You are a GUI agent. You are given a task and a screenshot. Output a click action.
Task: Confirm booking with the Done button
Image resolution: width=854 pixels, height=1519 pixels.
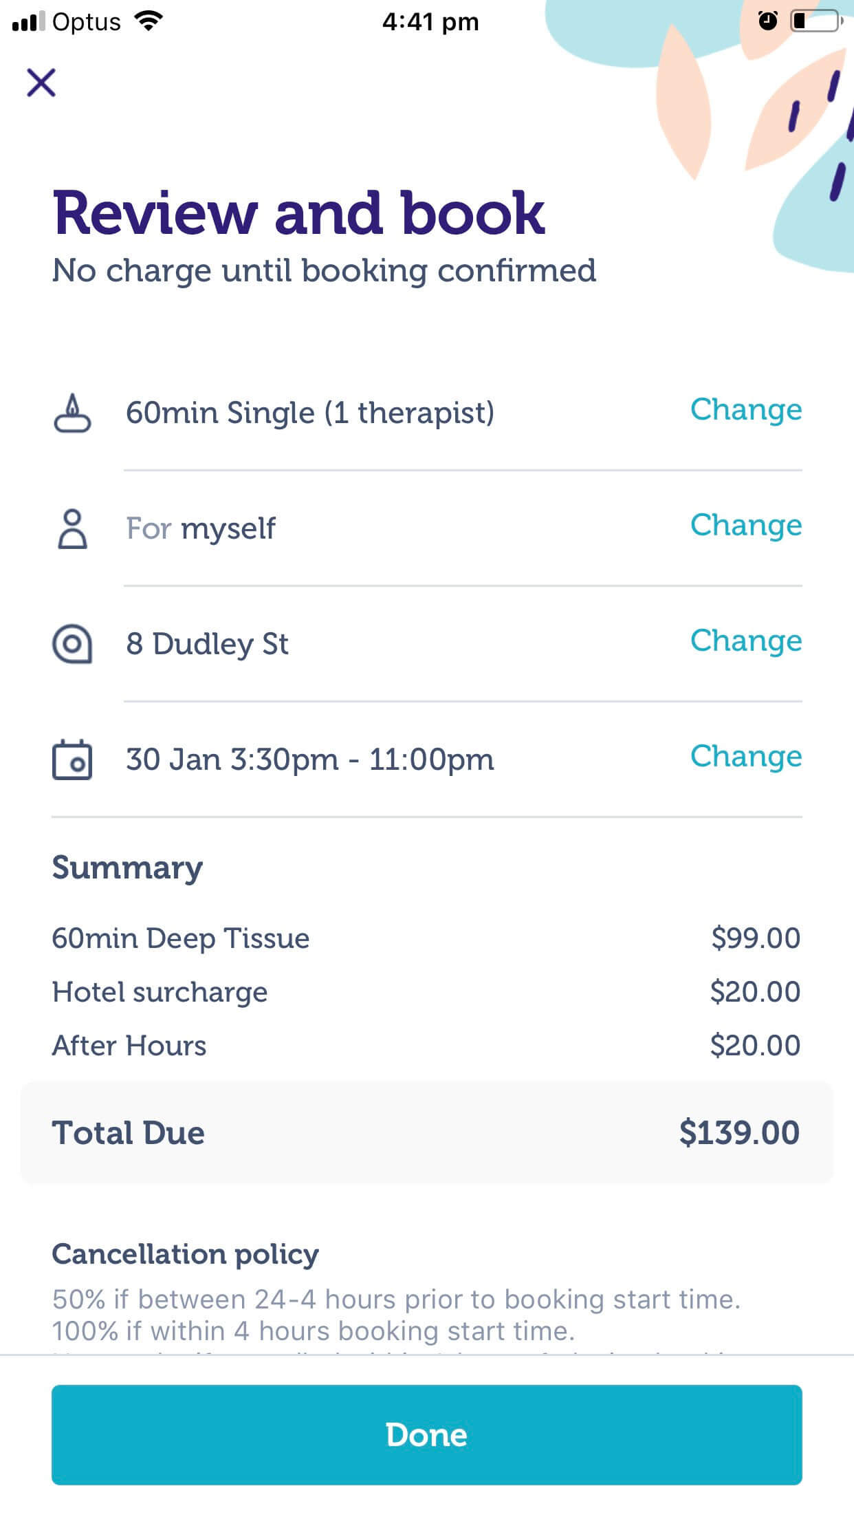tap(427, 1435)
